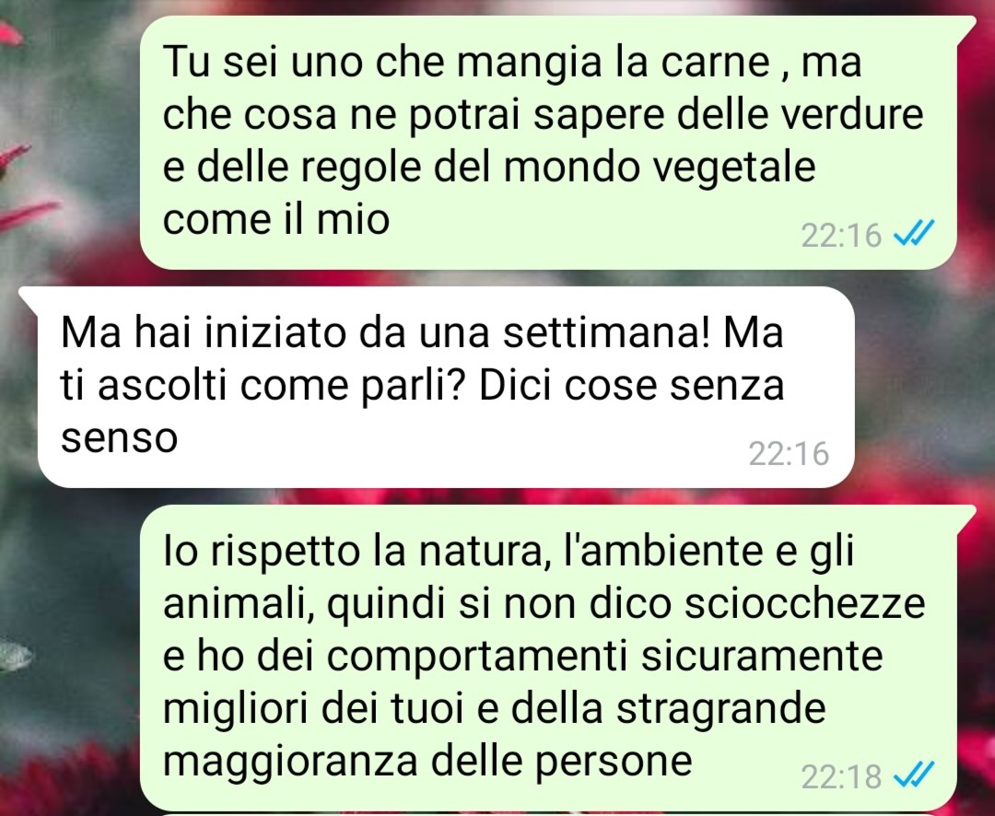The height and width of the screenshot is (816, 995).
Task: Click the tail of the 'Ma hai iniziato' bubble
Action: [29, 297]
